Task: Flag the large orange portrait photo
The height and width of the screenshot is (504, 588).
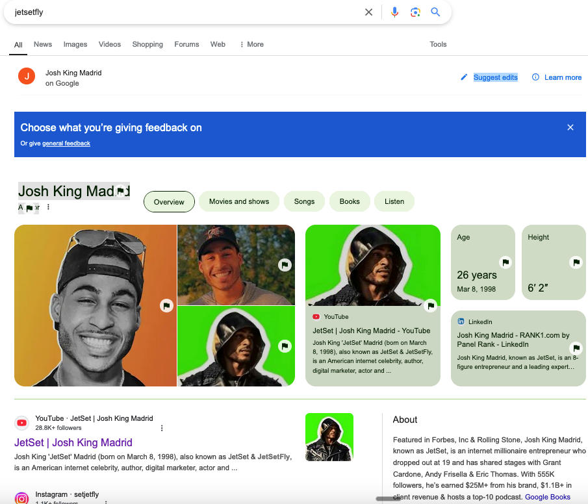Action: click(166, 306)
